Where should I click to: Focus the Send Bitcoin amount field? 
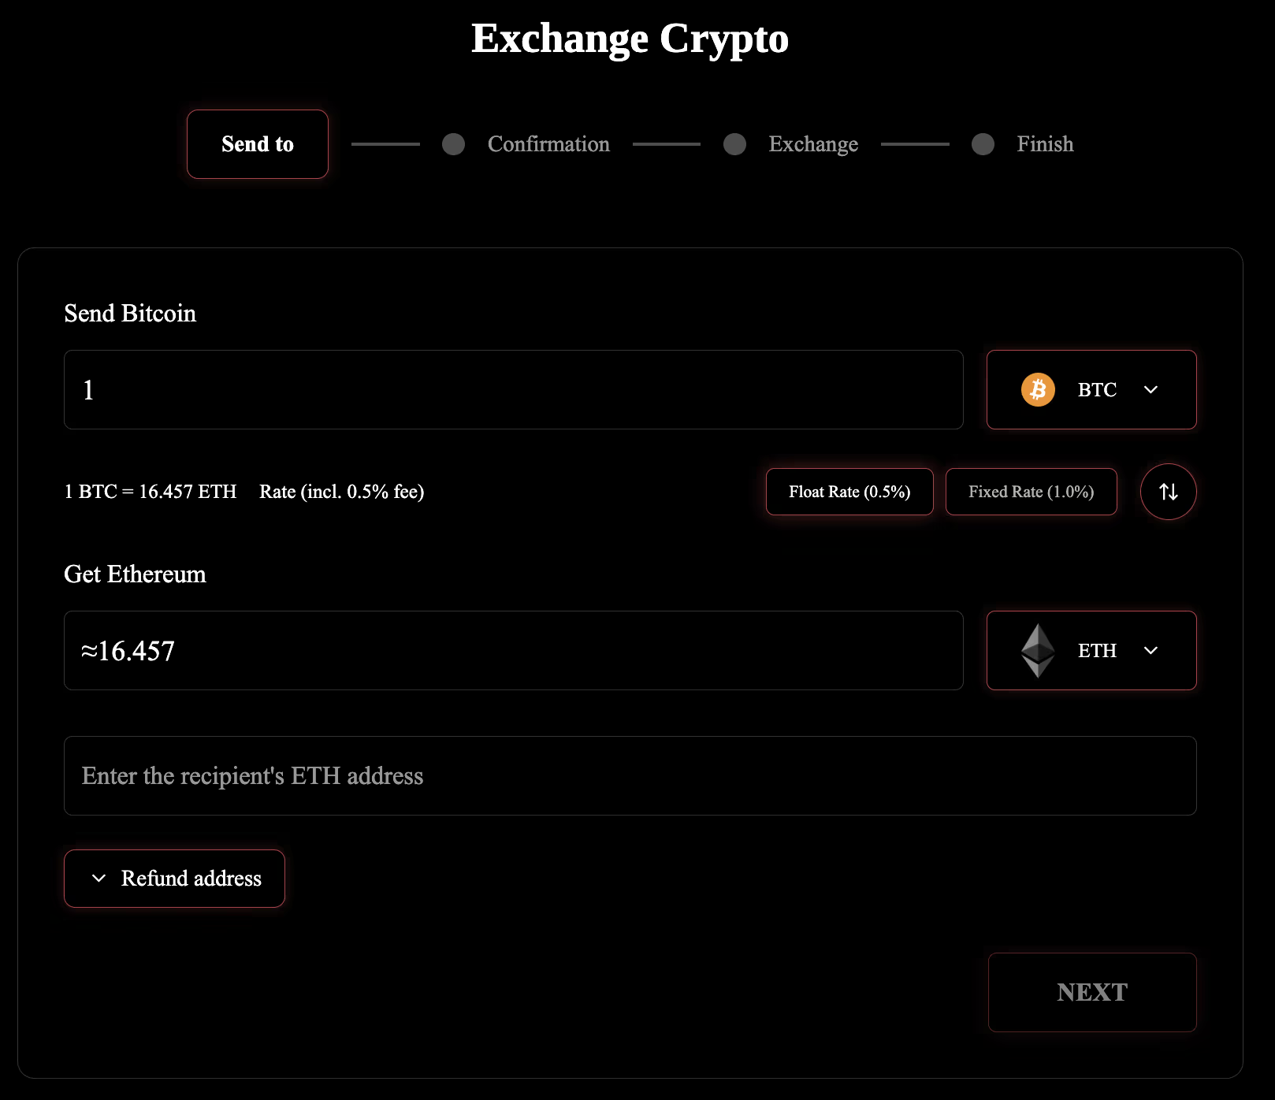tap(514, 389)
